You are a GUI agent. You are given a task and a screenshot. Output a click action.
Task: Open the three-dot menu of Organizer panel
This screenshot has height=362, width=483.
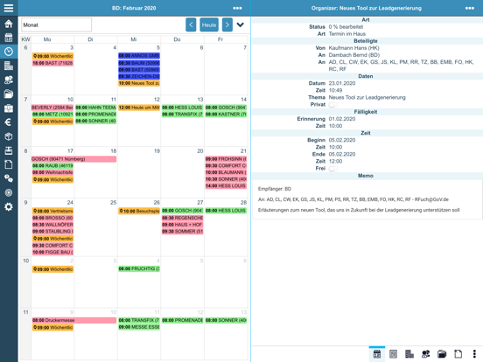470,8
